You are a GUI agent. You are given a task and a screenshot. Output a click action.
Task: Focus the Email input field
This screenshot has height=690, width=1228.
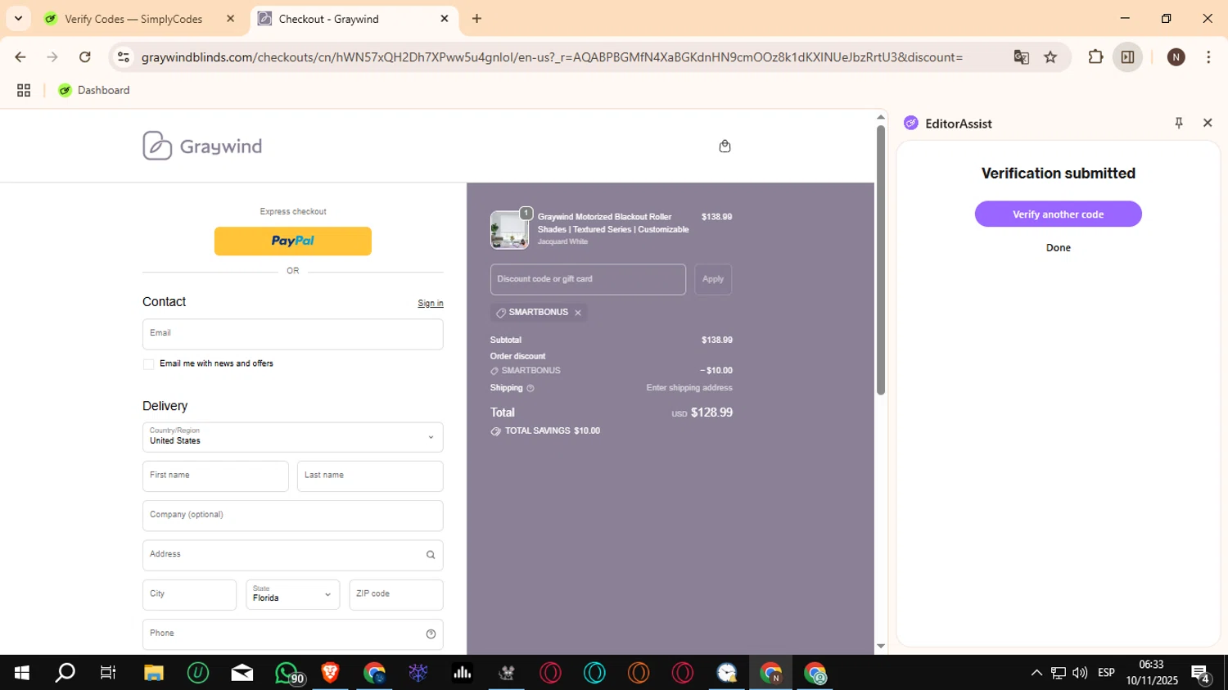click(293, 334)
